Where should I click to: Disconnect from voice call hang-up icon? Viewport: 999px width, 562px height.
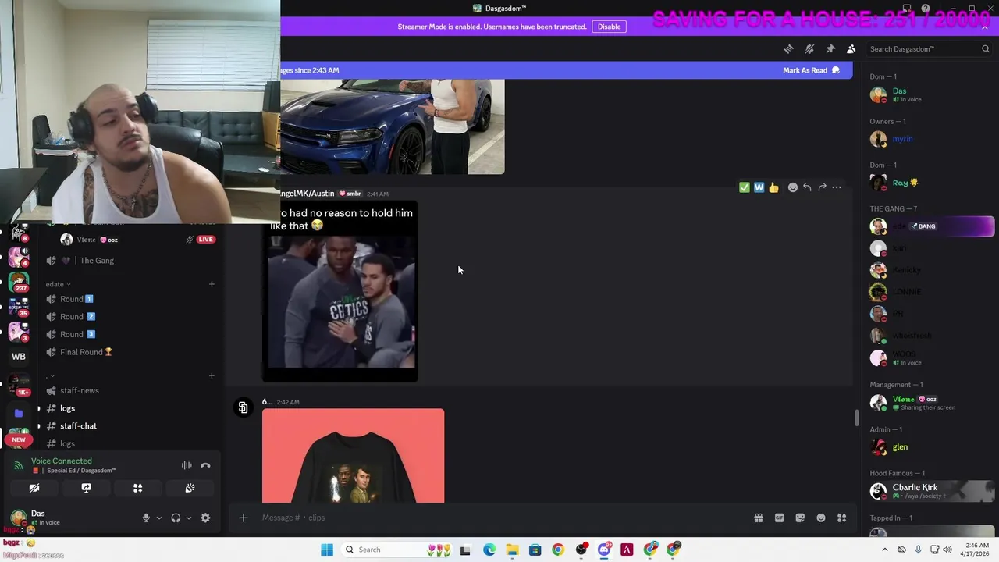[205, 465]
